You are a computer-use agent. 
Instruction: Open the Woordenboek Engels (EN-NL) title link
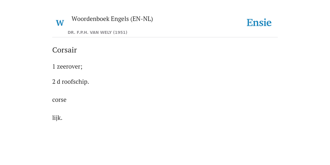112,19
